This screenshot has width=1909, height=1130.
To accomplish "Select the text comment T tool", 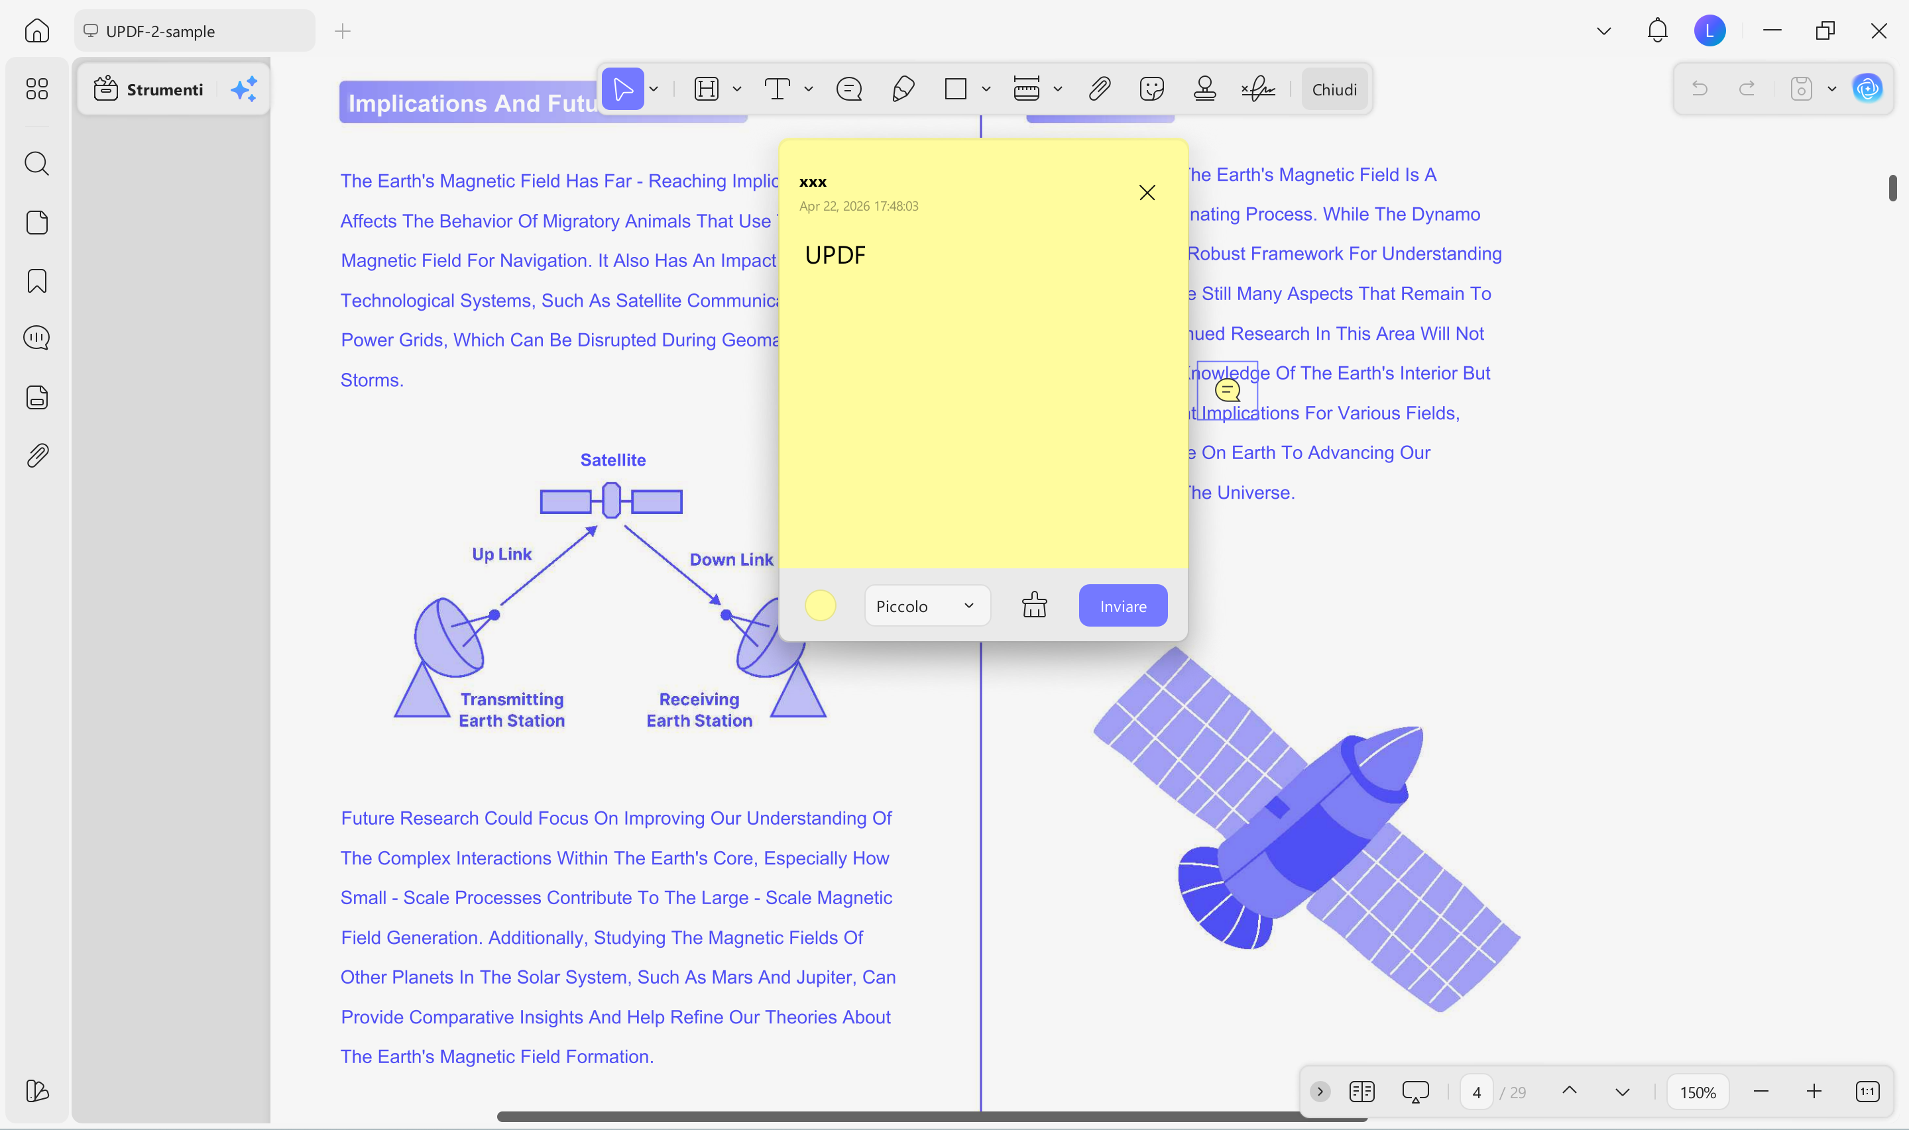I will tap(776, 89).
